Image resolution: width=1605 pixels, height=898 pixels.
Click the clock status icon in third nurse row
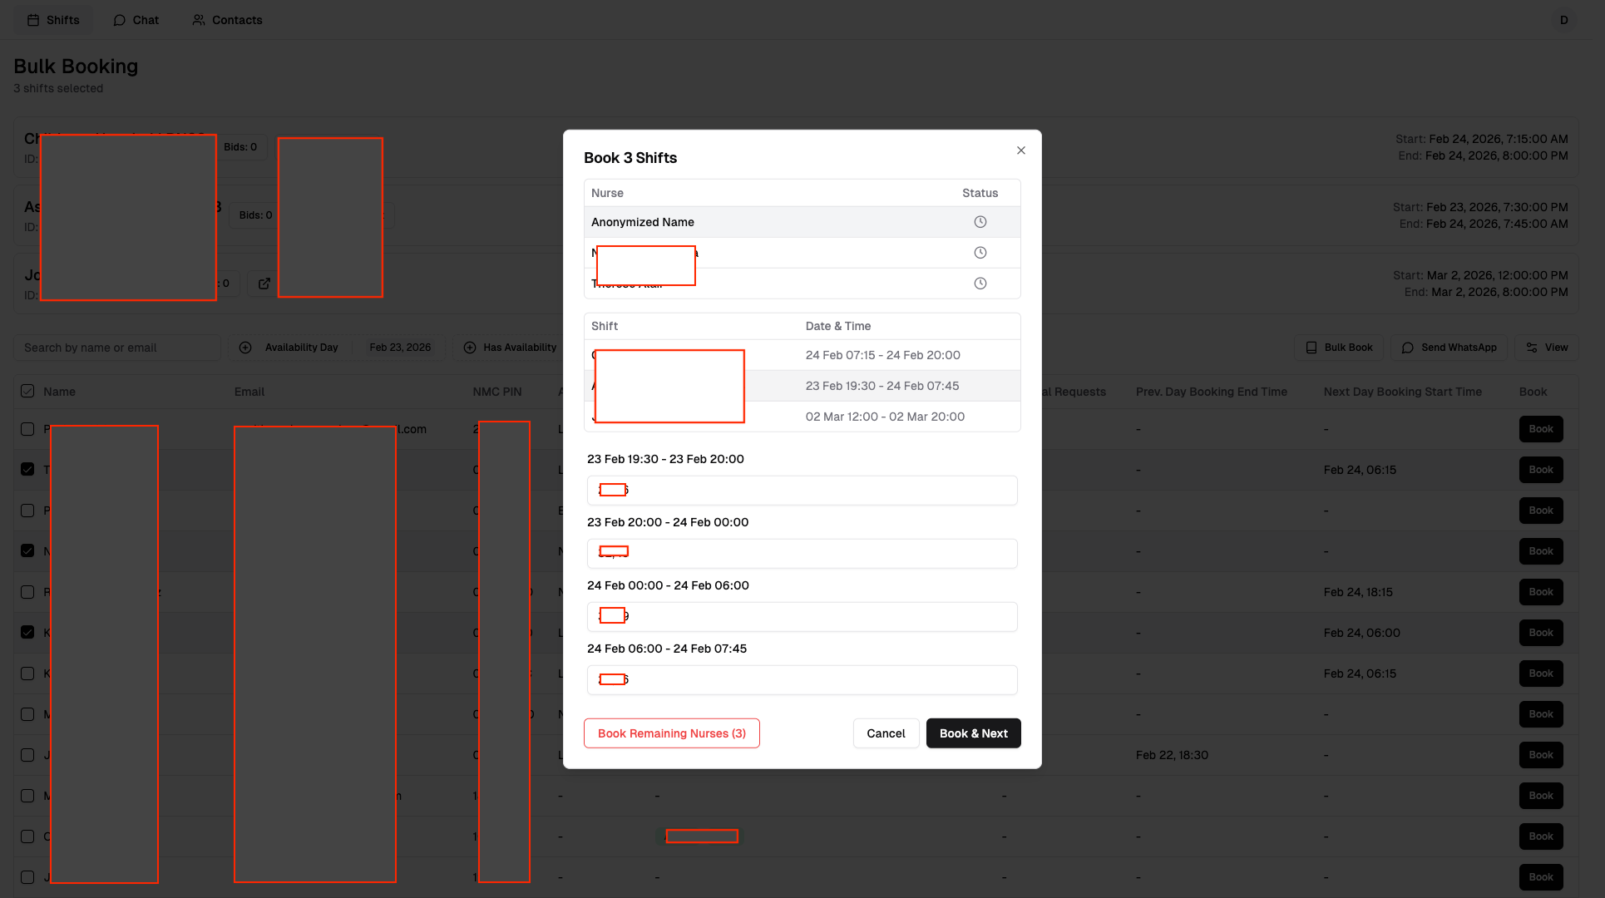click(x=980, y=284)
